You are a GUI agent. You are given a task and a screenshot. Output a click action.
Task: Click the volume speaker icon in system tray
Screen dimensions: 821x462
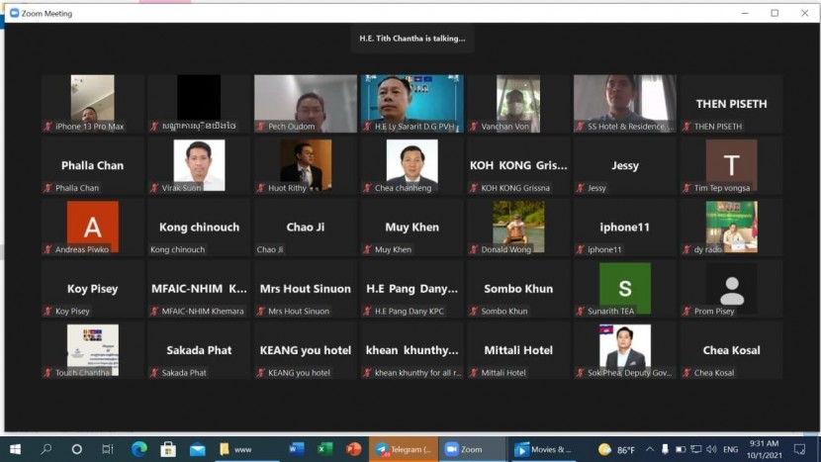(x=711, y=449)
